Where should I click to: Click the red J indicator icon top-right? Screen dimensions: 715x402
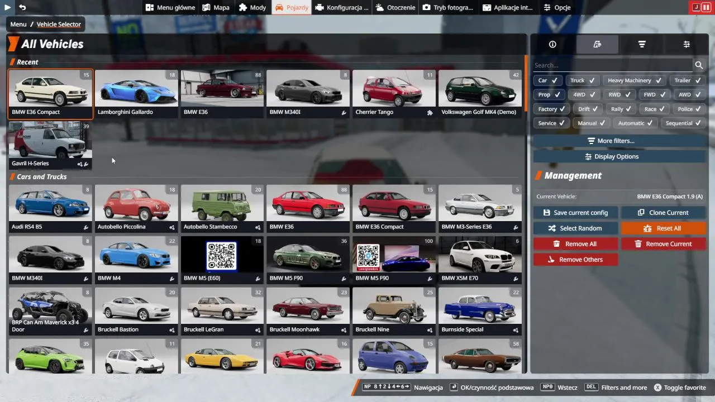(696, 7)
